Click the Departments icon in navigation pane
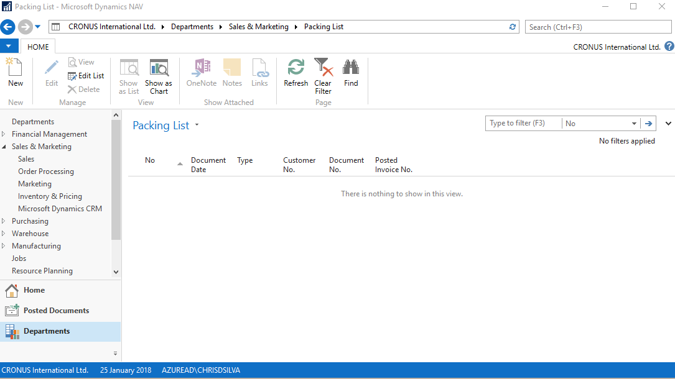The width and height of the screenshot is (675, 379). click(x=12, y=332)
